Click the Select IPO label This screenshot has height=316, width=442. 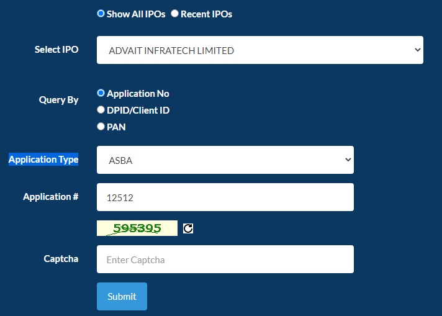[x=56, y=49]
